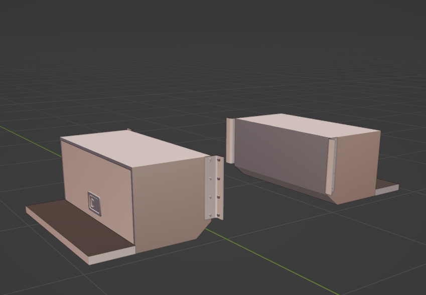Viewport: 426px width, 295px height.
Task: Click the base plate protruding behind right box
Action: [387, 187]
